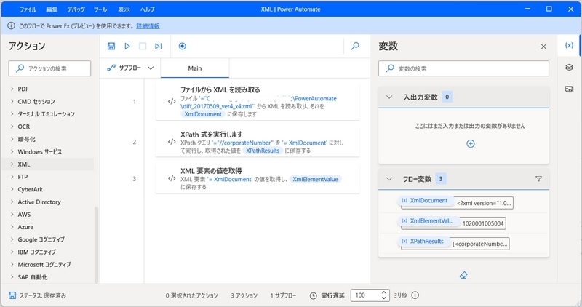Filter flow variables funnel icon
Image resolution: width=582 pixels, height=307 pixels.
click(538, 179)
